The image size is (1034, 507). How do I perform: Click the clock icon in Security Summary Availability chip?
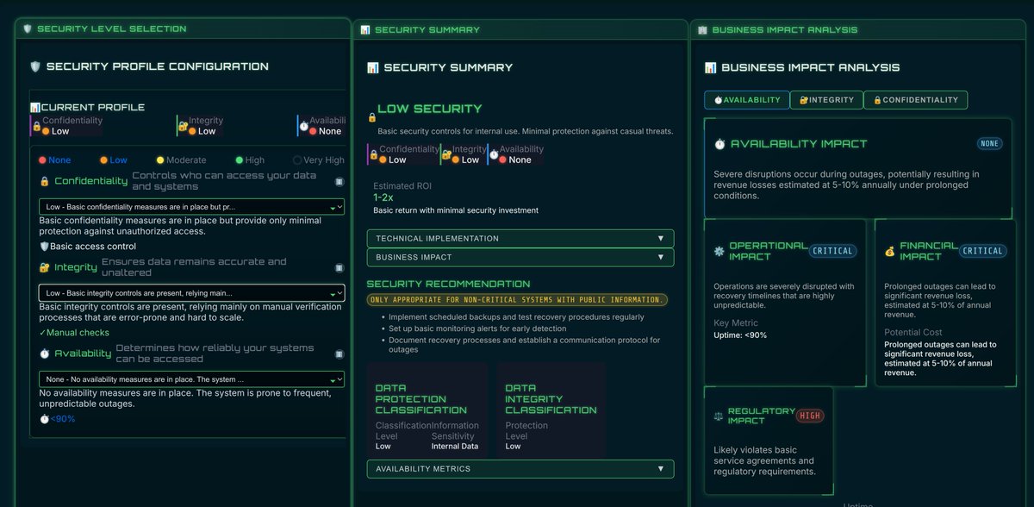pos(494,154)
